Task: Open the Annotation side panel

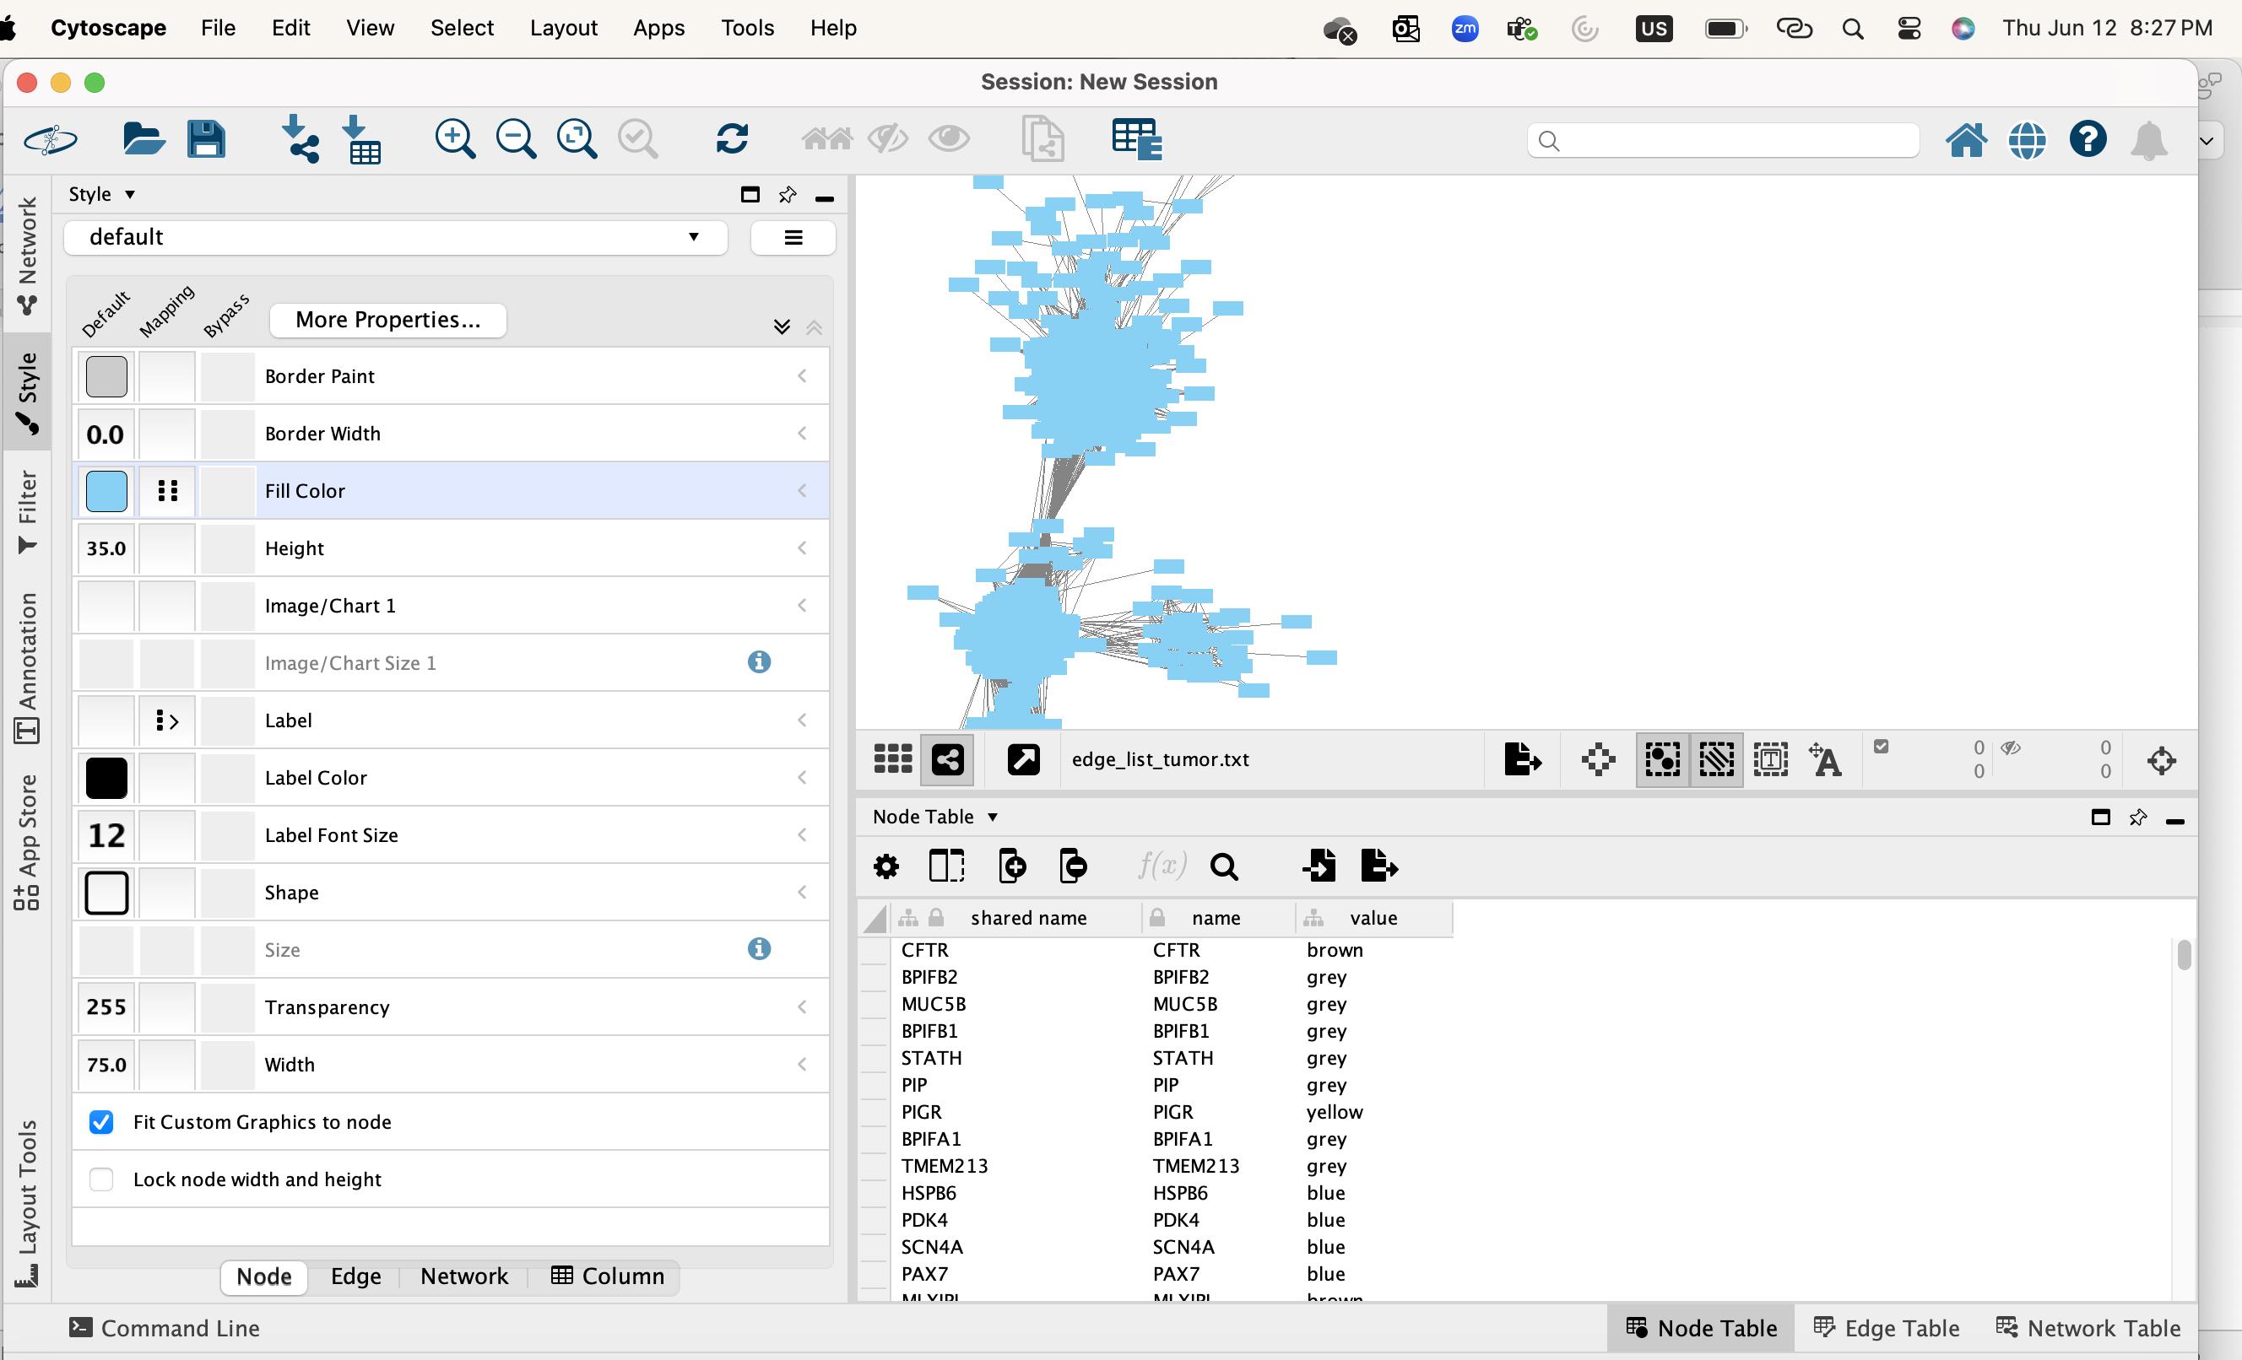Action: pos(27,667)
